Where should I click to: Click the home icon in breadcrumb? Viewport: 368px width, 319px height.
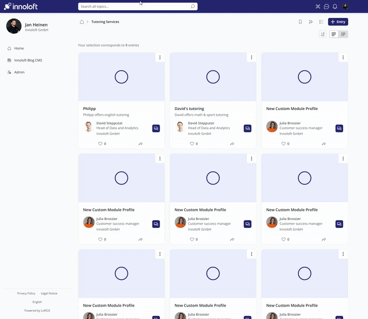tap(82, 22)
